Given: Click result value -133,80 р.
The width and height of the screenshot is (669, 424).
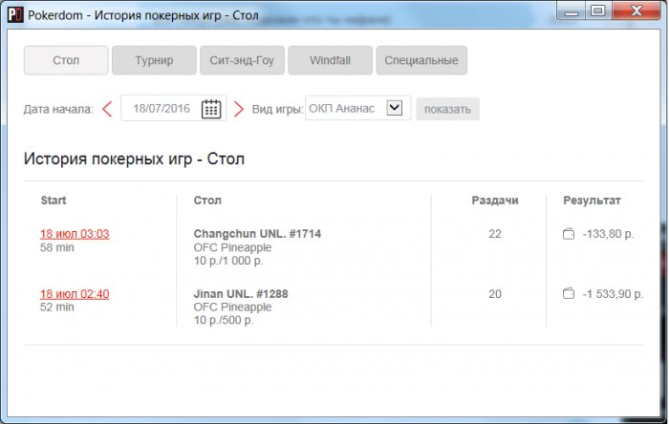Looking at the screenshot, I should pyautogui.click(x=608, y=234).
